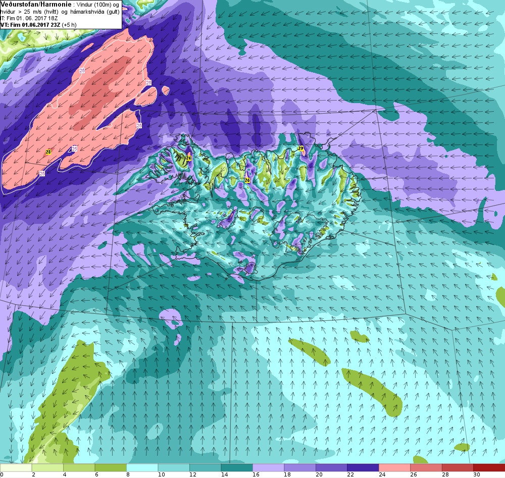The width and height of the screenshot is (505, 478).
Task: Click the legend scale label '8'
Action: tap(128, 474)
